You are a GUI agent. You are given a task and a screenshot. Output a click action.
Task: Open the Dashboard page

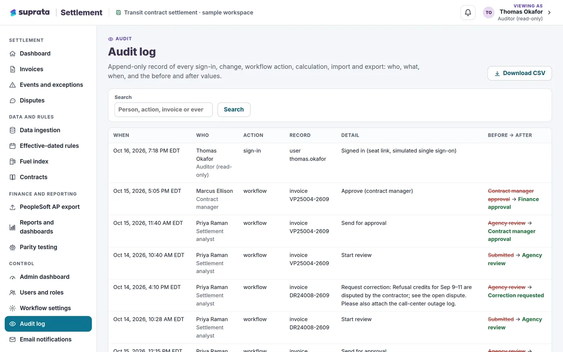pyautogui.click(x=48, y=54)
